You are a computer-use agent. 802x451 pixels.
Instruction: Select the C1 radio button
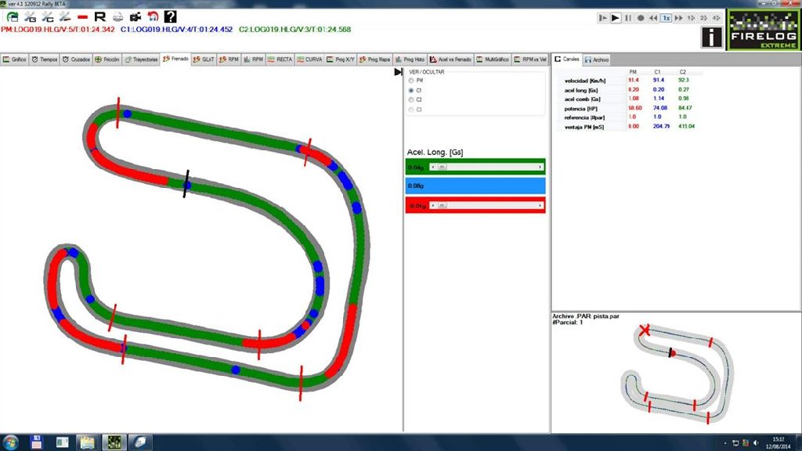411,90
